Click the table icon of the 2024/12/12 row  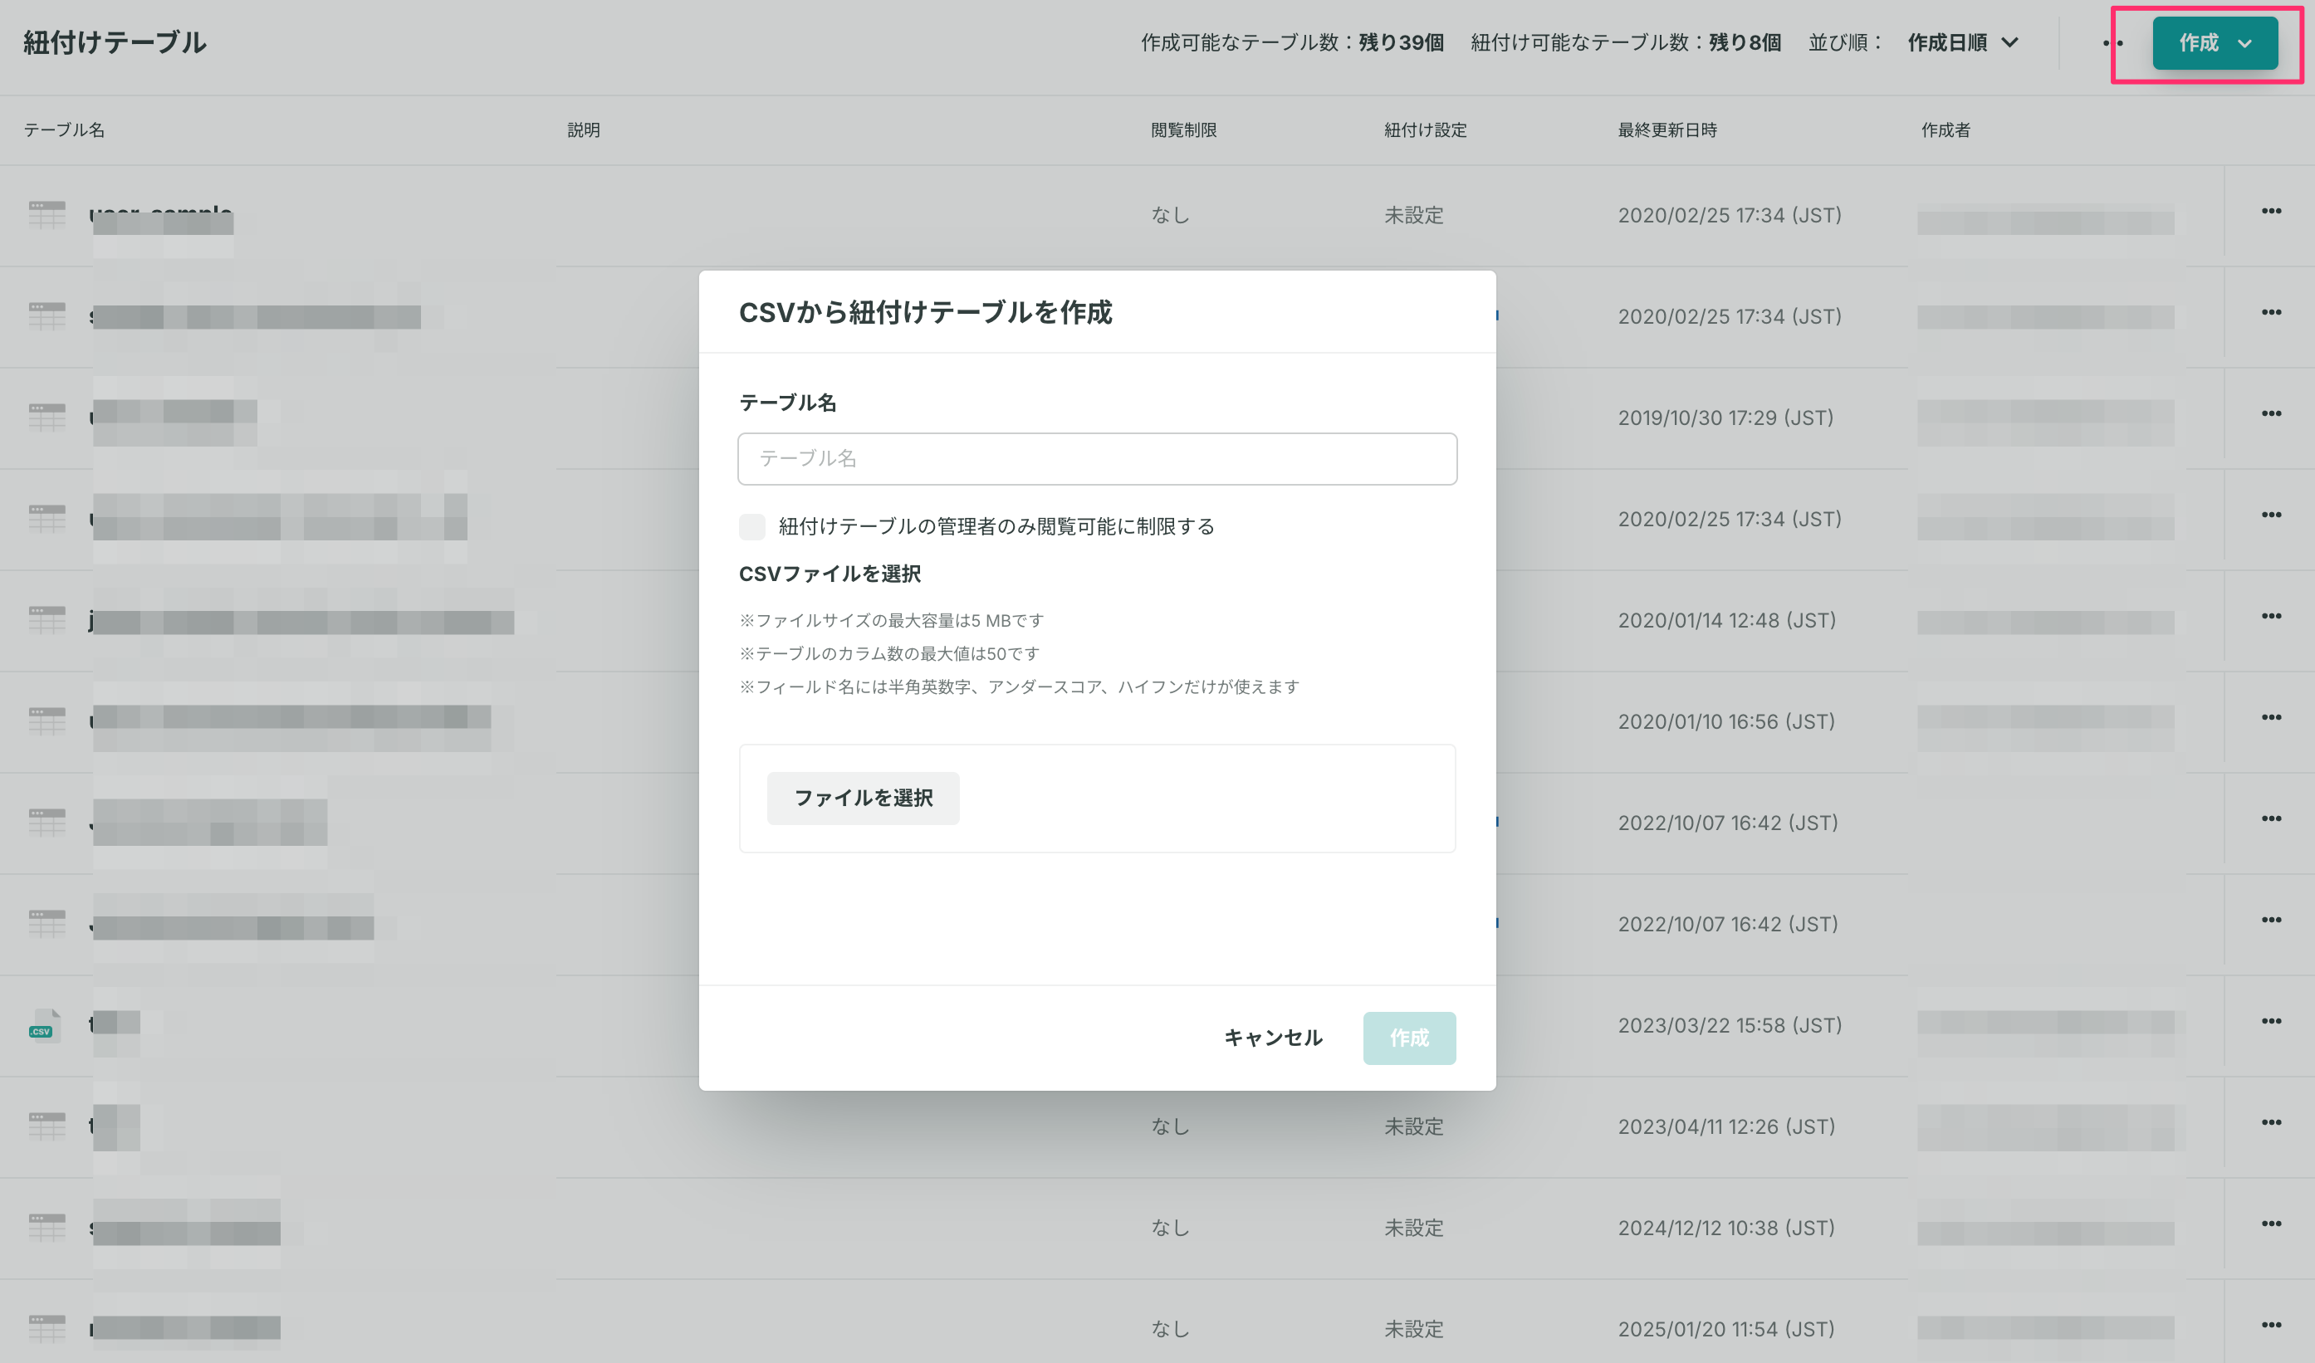(46, 1227)
